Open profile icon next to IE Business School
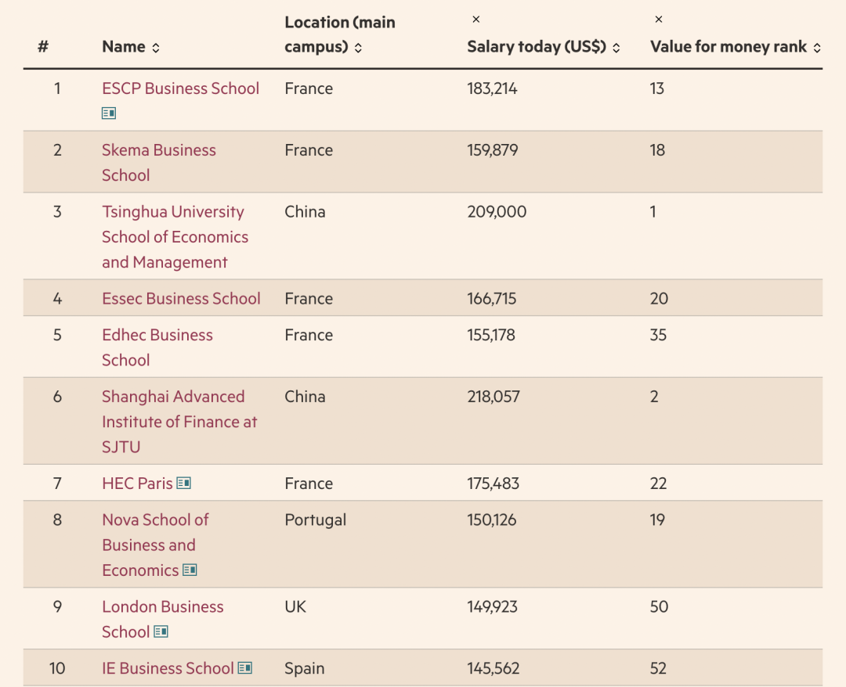 tap(245, 667)
